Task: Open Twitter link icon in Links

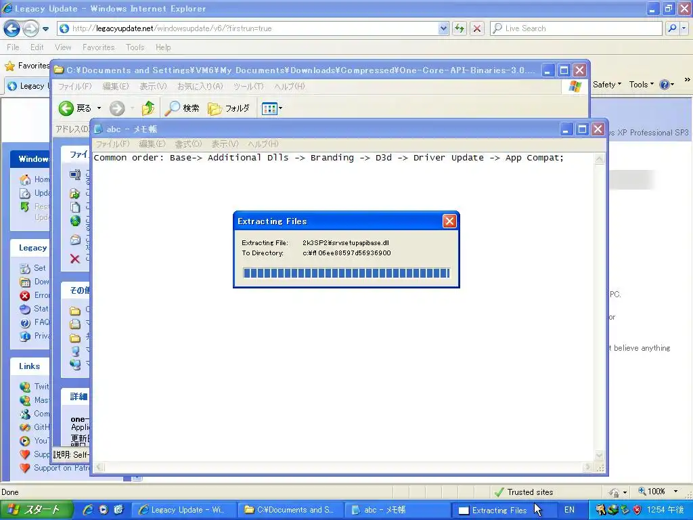Action: 25,387
